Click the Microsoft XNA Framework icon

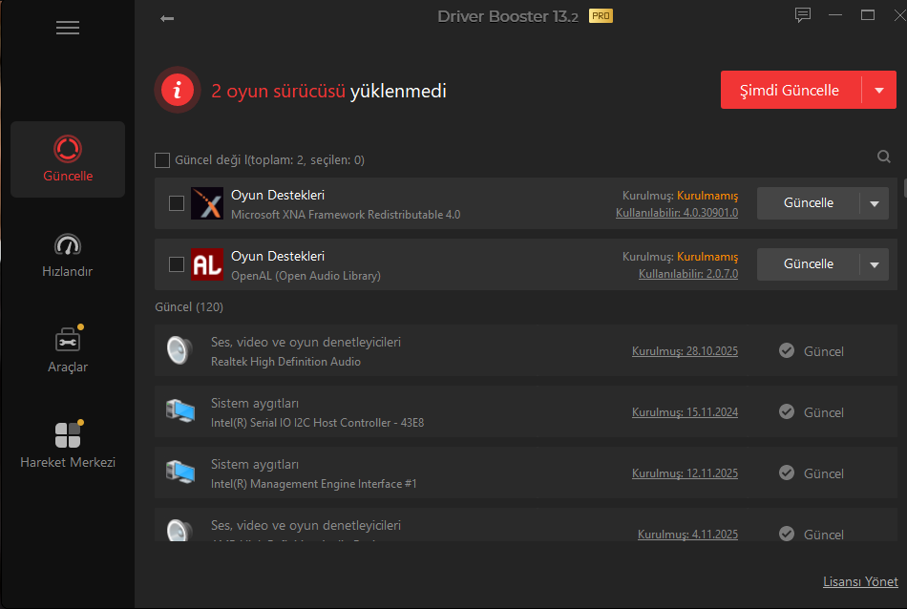click(x=207, y=203)
